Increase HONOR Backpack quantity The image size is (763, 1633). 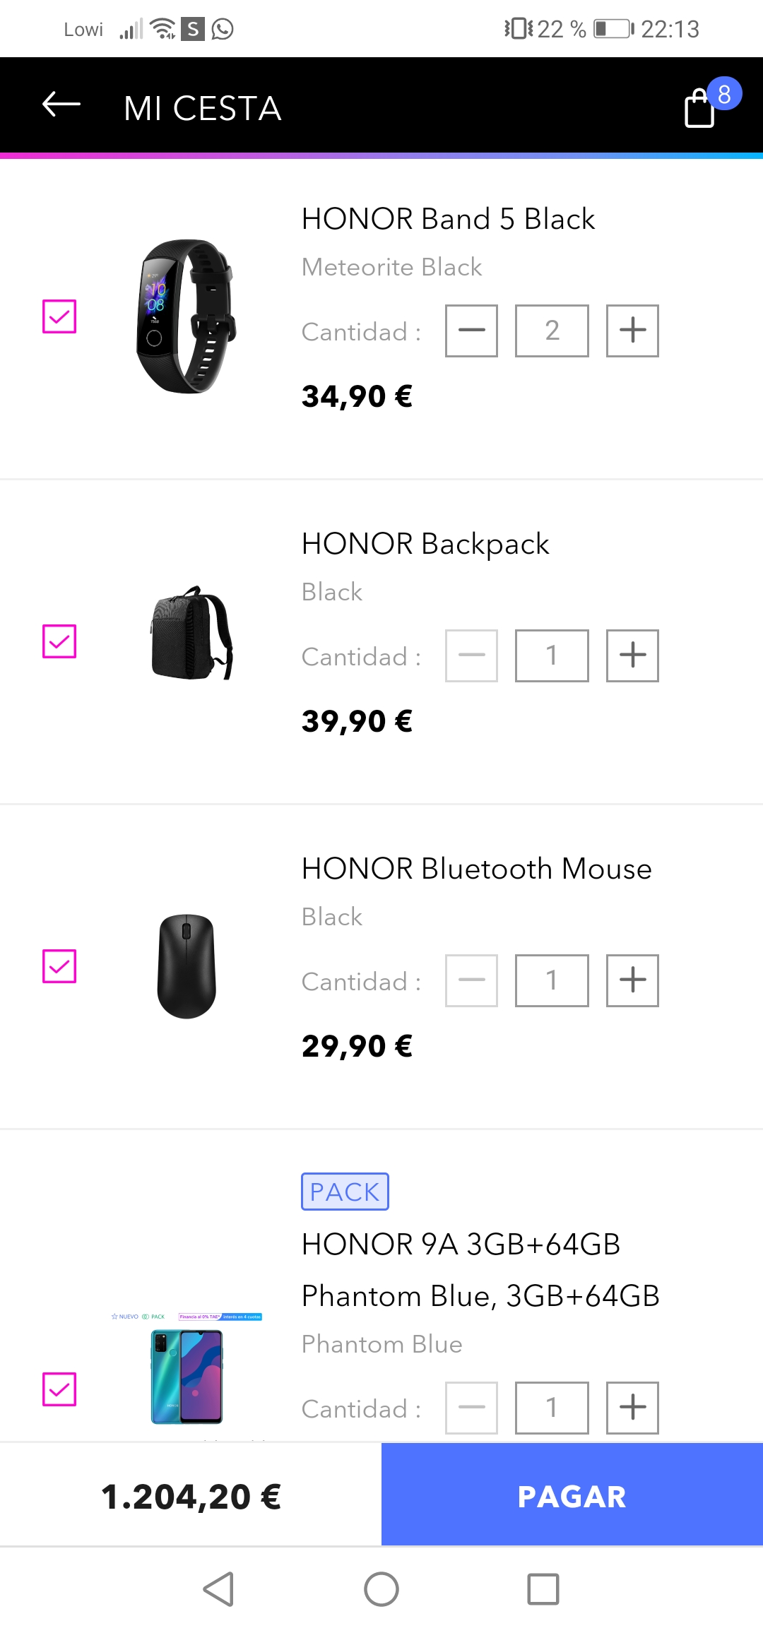pos(632,655)
